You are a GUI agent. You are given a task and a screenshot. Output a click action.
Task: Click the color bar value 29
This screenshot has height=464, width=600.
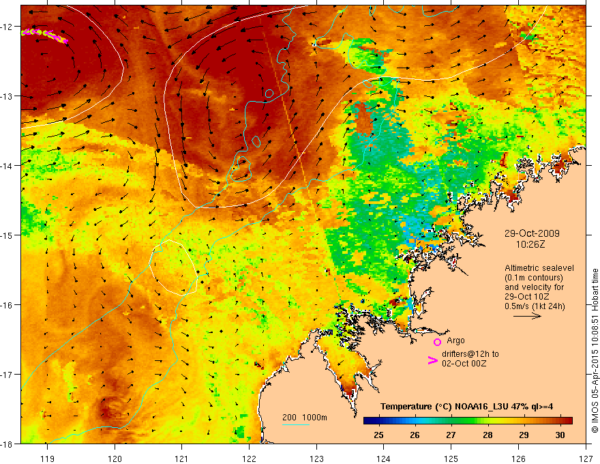(x=524, y=435)
